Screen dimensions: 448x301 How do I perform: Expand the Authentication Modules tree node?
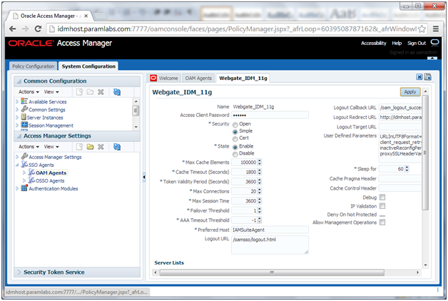[x=17, y=188]
